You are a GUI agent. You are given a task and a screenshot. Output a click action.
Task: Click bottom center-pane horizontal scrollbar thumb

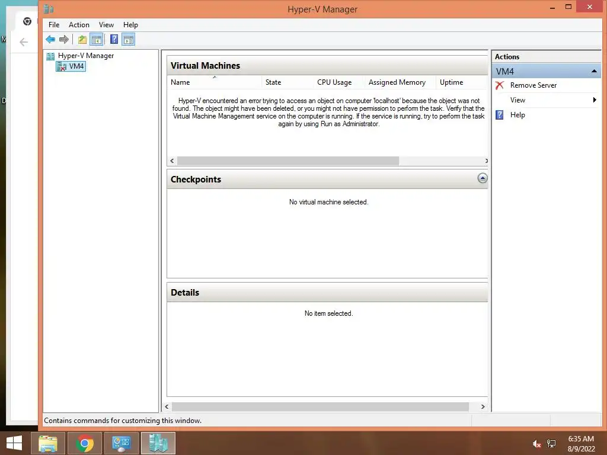[x=320, y=406]
